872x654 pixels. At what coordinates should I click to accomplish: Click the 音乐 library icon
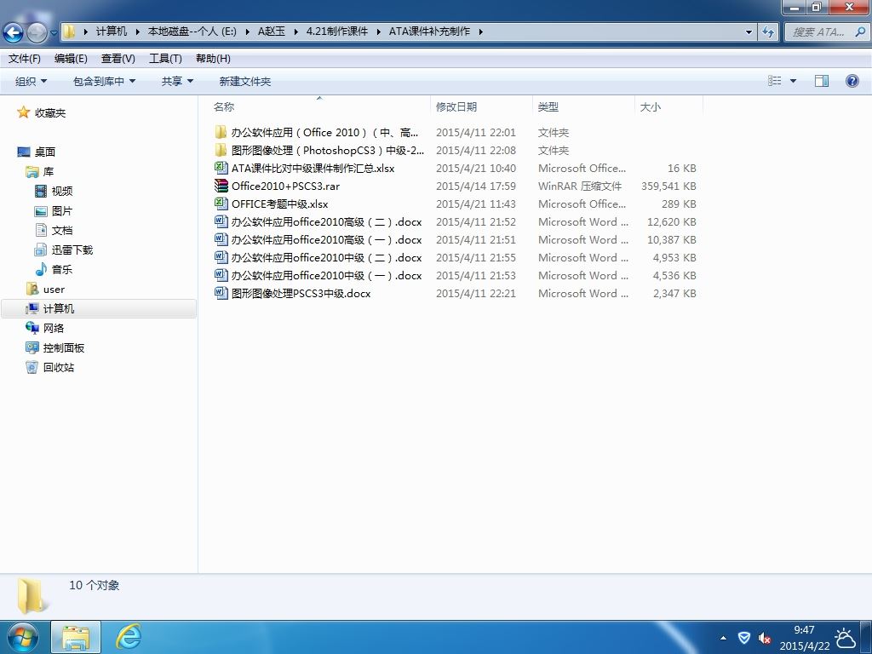41,270
